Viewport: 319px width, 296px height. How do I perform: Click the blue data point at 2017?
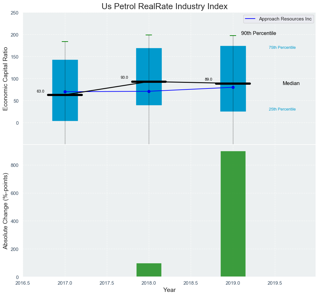pos(65,92)
